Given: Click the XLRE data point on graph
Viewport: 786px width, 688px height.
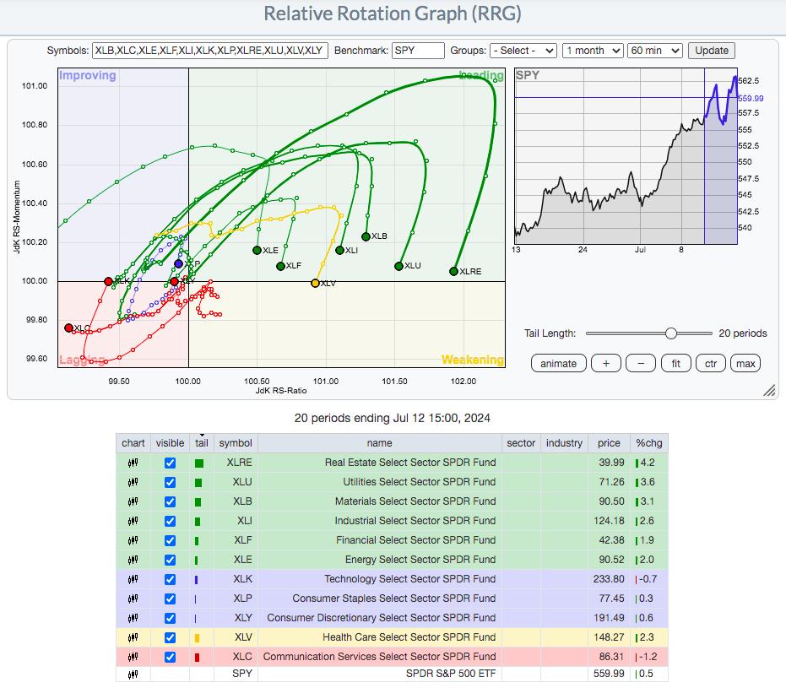Looking at the screenshot, I should 454,271.
